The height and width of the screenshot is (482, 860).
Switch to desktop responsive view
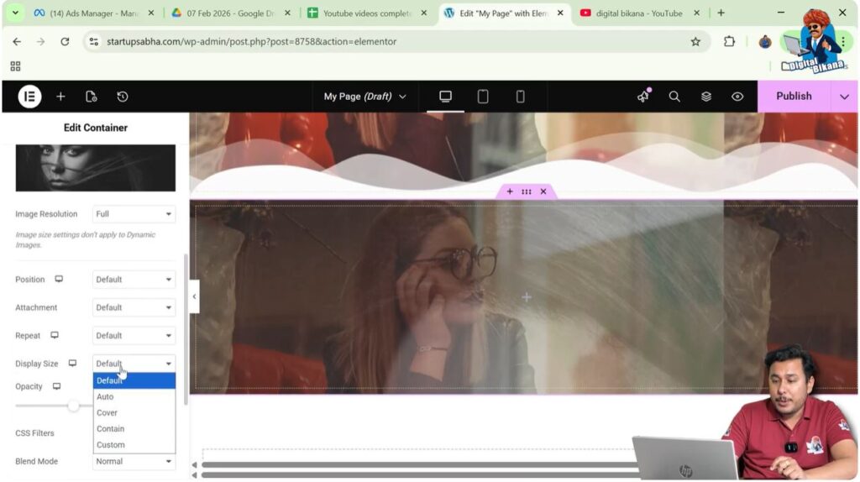tap(445, 97)
